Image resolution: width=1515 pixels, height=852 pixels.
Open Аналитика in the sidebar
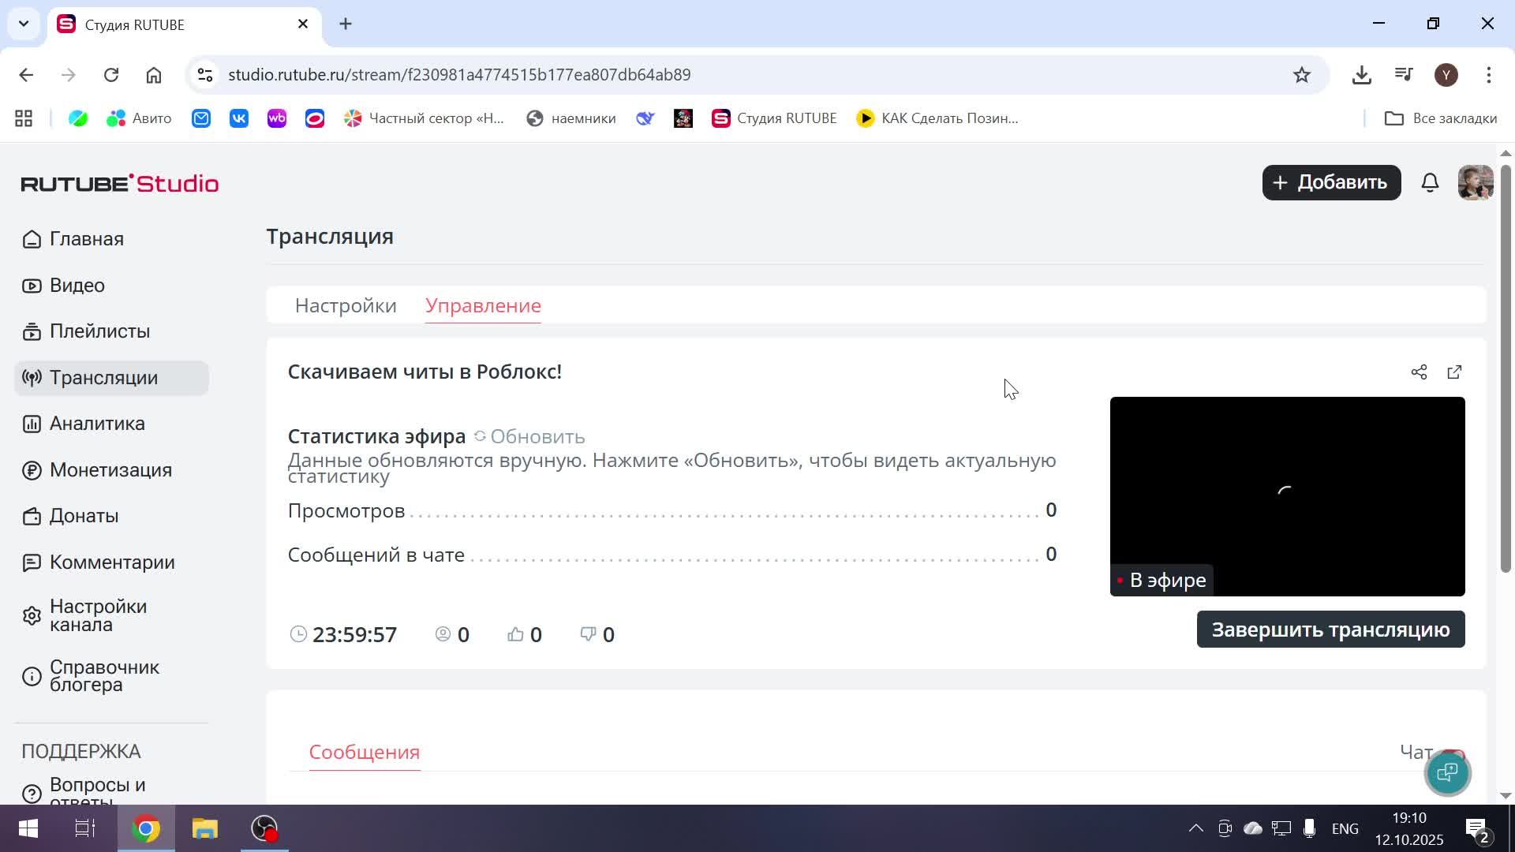pos(97,424)
